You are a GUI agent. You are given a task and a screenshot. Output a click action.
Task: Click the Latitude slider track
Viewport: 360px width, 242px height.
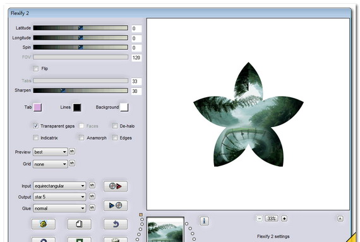pos(81,28)
